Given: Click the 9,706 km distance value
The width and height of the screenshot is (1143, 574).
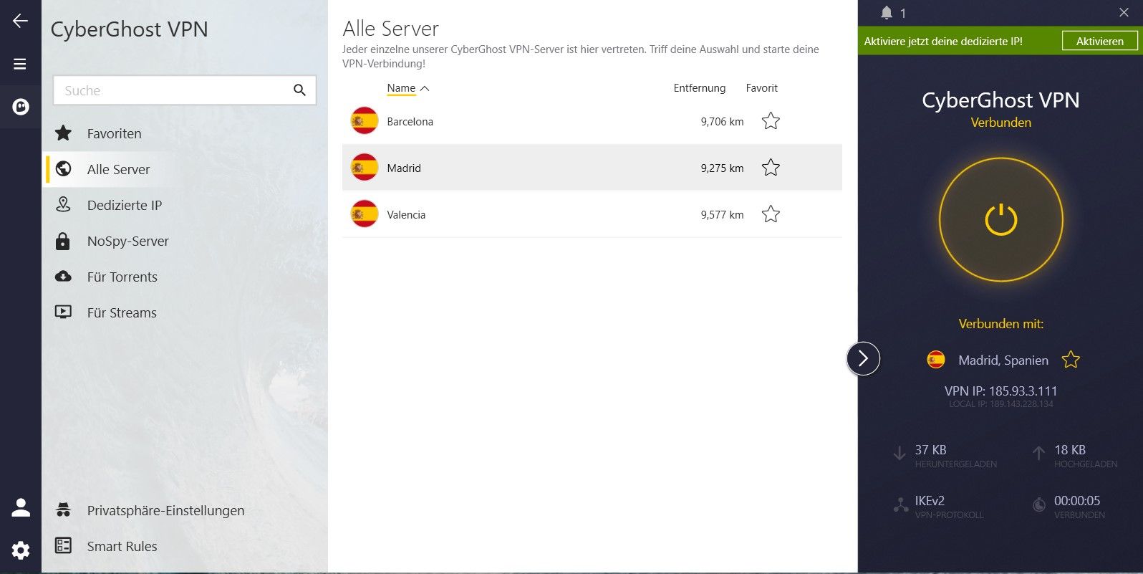Looking at the screenshot, I should pyautogui.click(x=722, y=122).
